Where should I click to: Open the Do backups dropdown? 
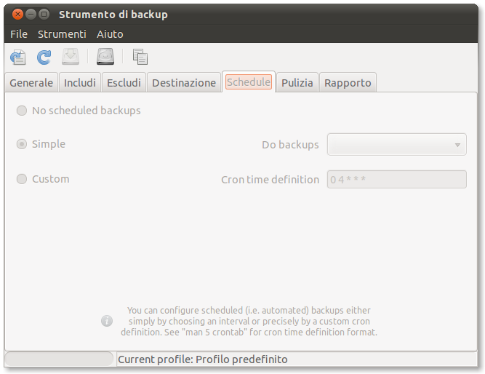[396, 145]
